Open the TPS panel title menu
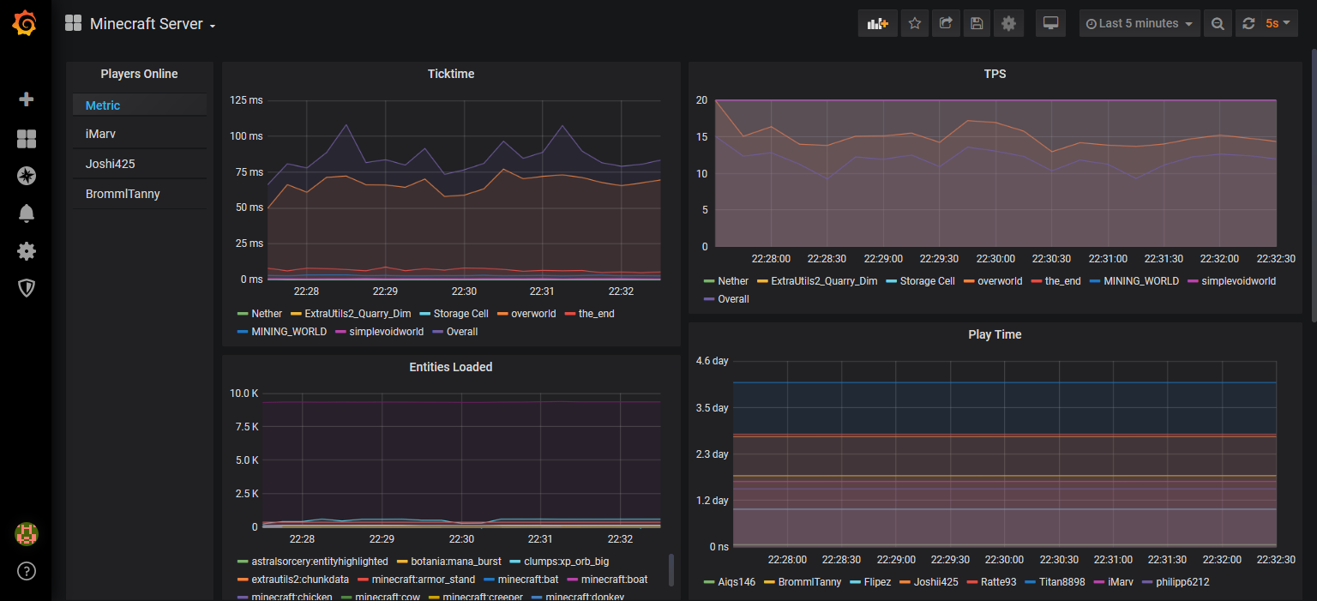The width and height of the screenshot is (1317, 601). click(995, 74)
